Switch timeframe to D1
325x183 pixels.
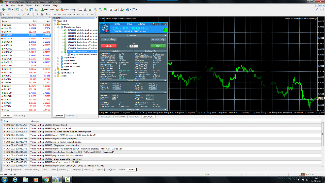[83, 14]
